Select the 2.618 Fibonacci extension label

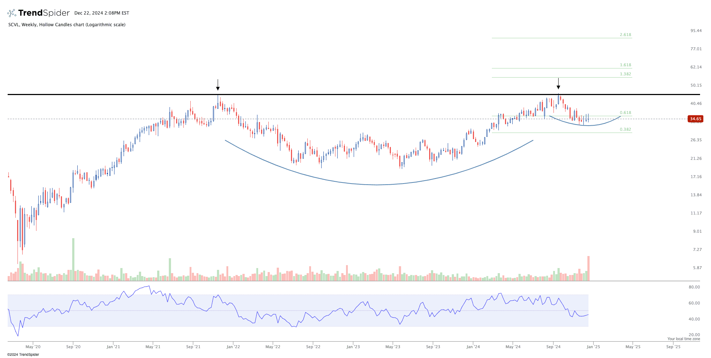[x=625, y=35]
